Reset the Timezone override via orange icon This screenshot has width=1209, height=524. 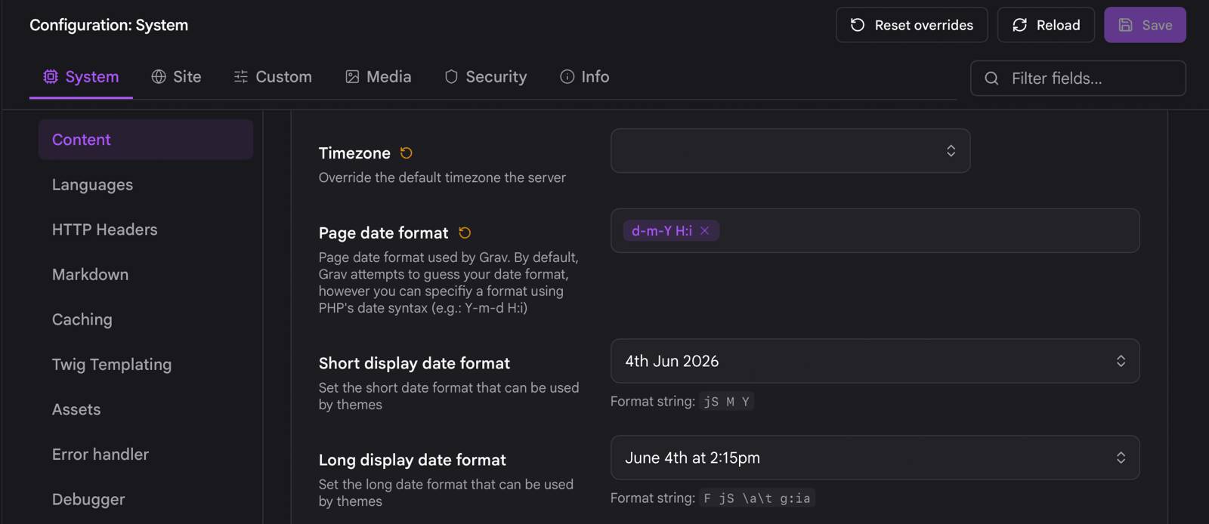coord(407,153)
